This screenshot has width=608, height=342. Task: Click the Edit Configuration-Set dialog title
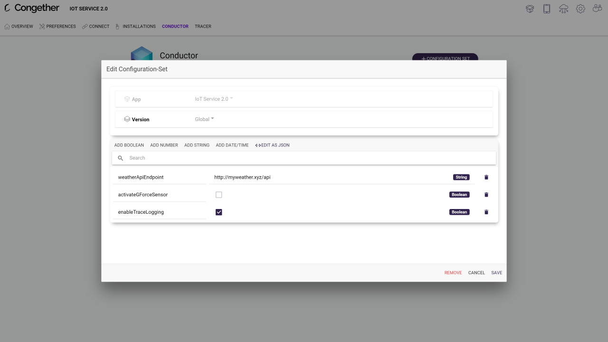pyautogui.click(x=137, y=69)
